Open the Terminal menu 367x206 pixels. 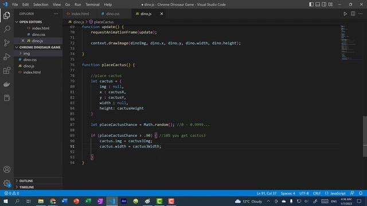coord(92,5)
